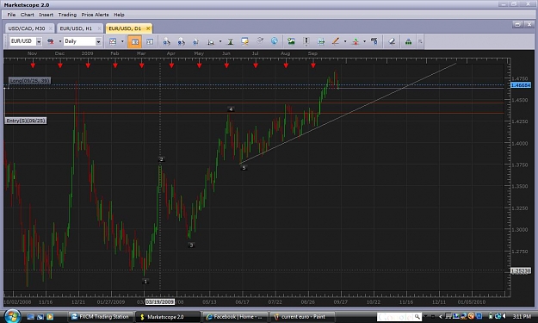Screen dimensions: 538x323
Task: Click the exclamation mark toolbar icon
Action: (306, 41)
